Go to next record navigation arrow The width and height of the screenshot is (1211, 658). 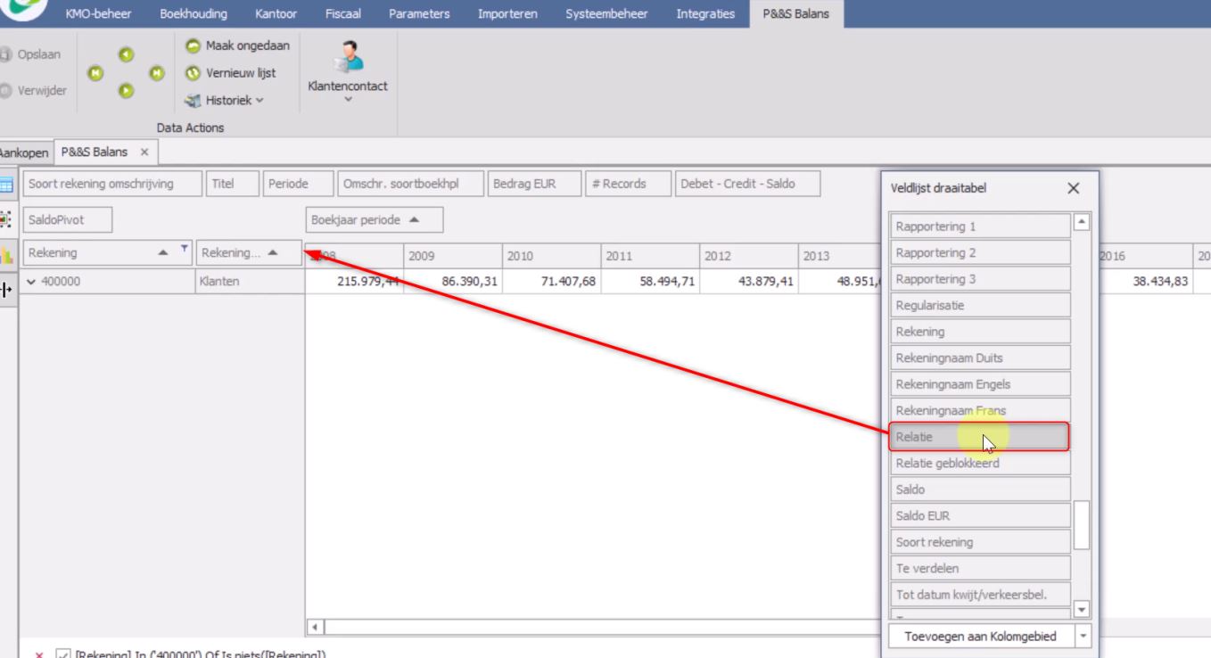(126, 89)
